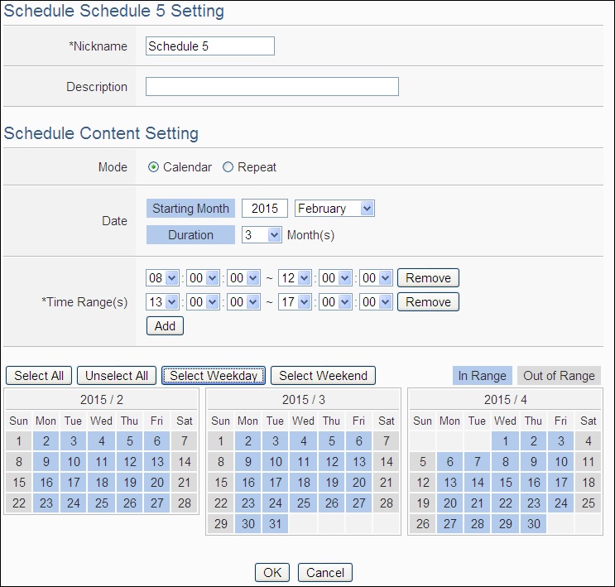Open the 08 start hour dropdown
The image size is (615, 587).
click(x=161, y=278)
